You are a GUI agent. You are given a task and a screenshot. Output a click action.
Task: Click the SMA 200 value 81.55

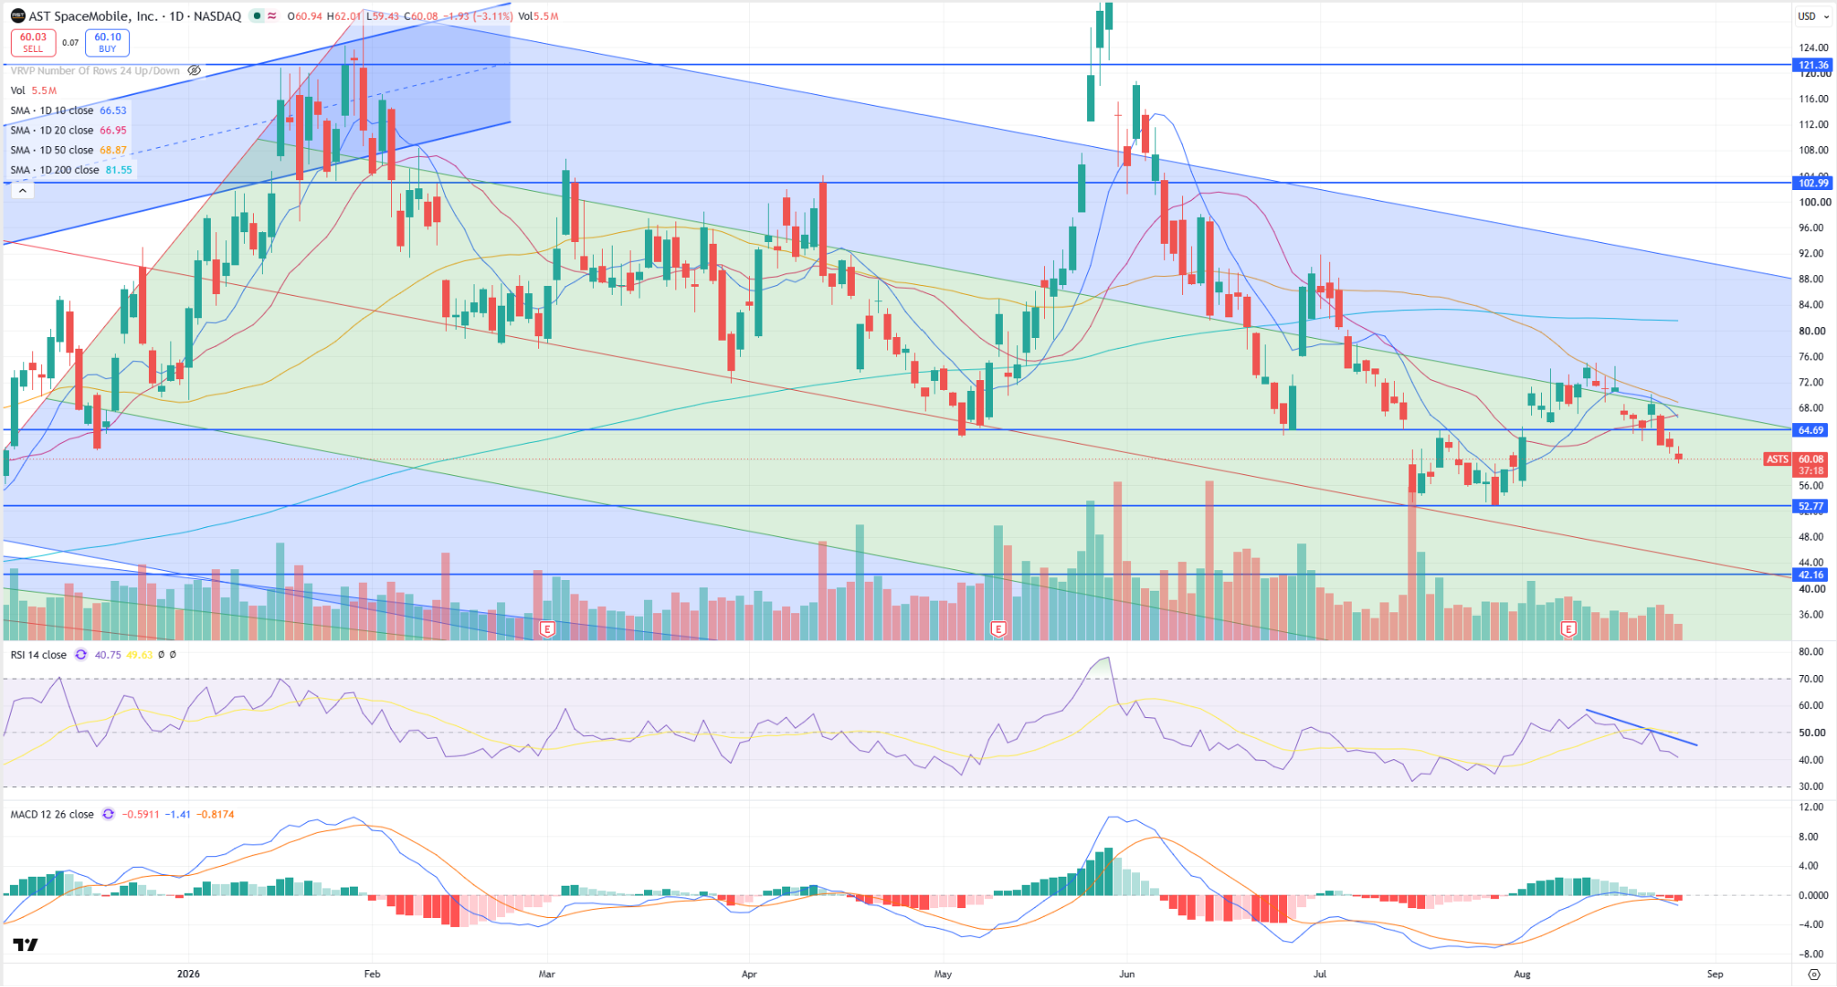118,169
